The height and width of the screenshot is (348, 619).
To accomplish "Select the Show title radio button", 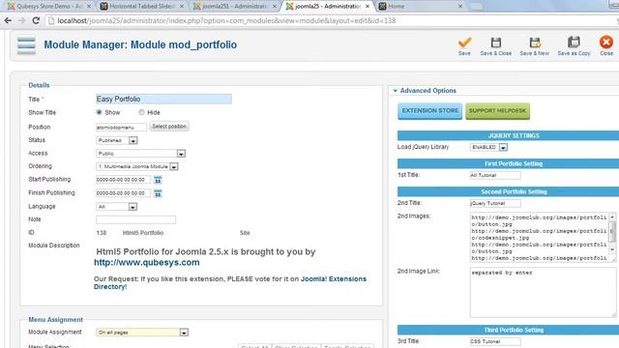I will tap(99, 112).
